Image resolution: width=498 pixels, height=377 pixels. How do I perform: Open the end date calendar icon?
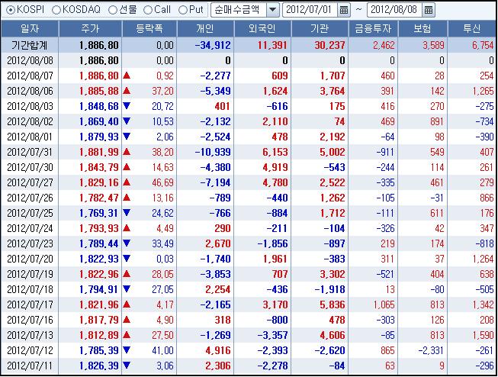coord(429,10)
